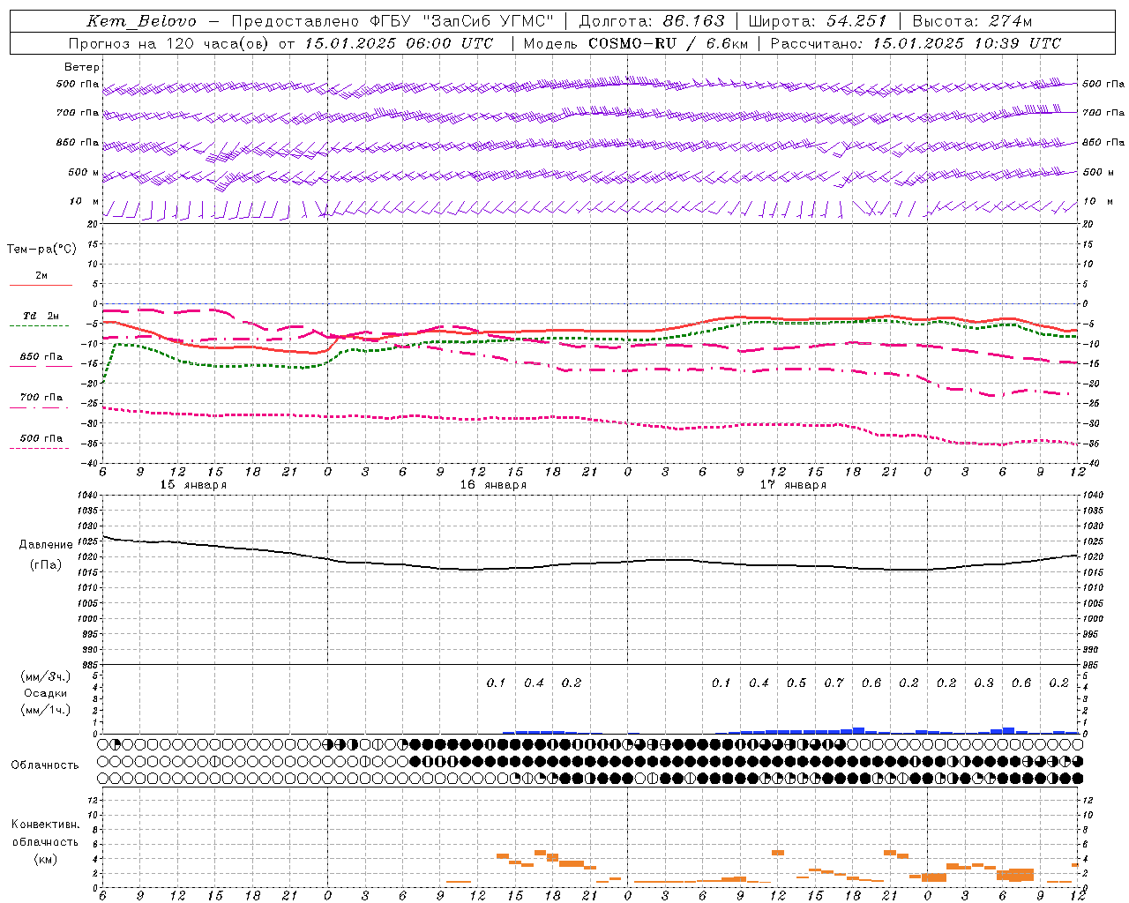Viewport: 1129px width, 903px height.
Task: Click the Давление pressure panel label
Action: point(46,545)
